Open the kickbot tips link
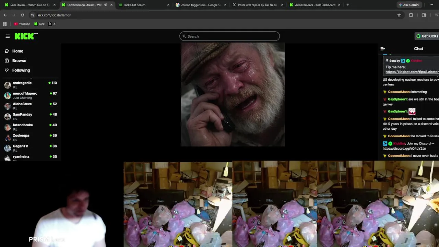This screenshot has width=439, height=247. [412, 72]
